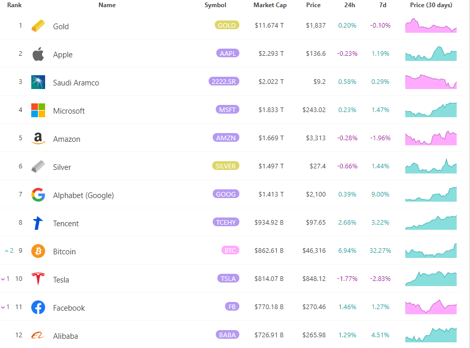Image resolution: width=470 pixels, height=348 pixels.
Task: Open the Gold asset page link
Action: [61, 26]
